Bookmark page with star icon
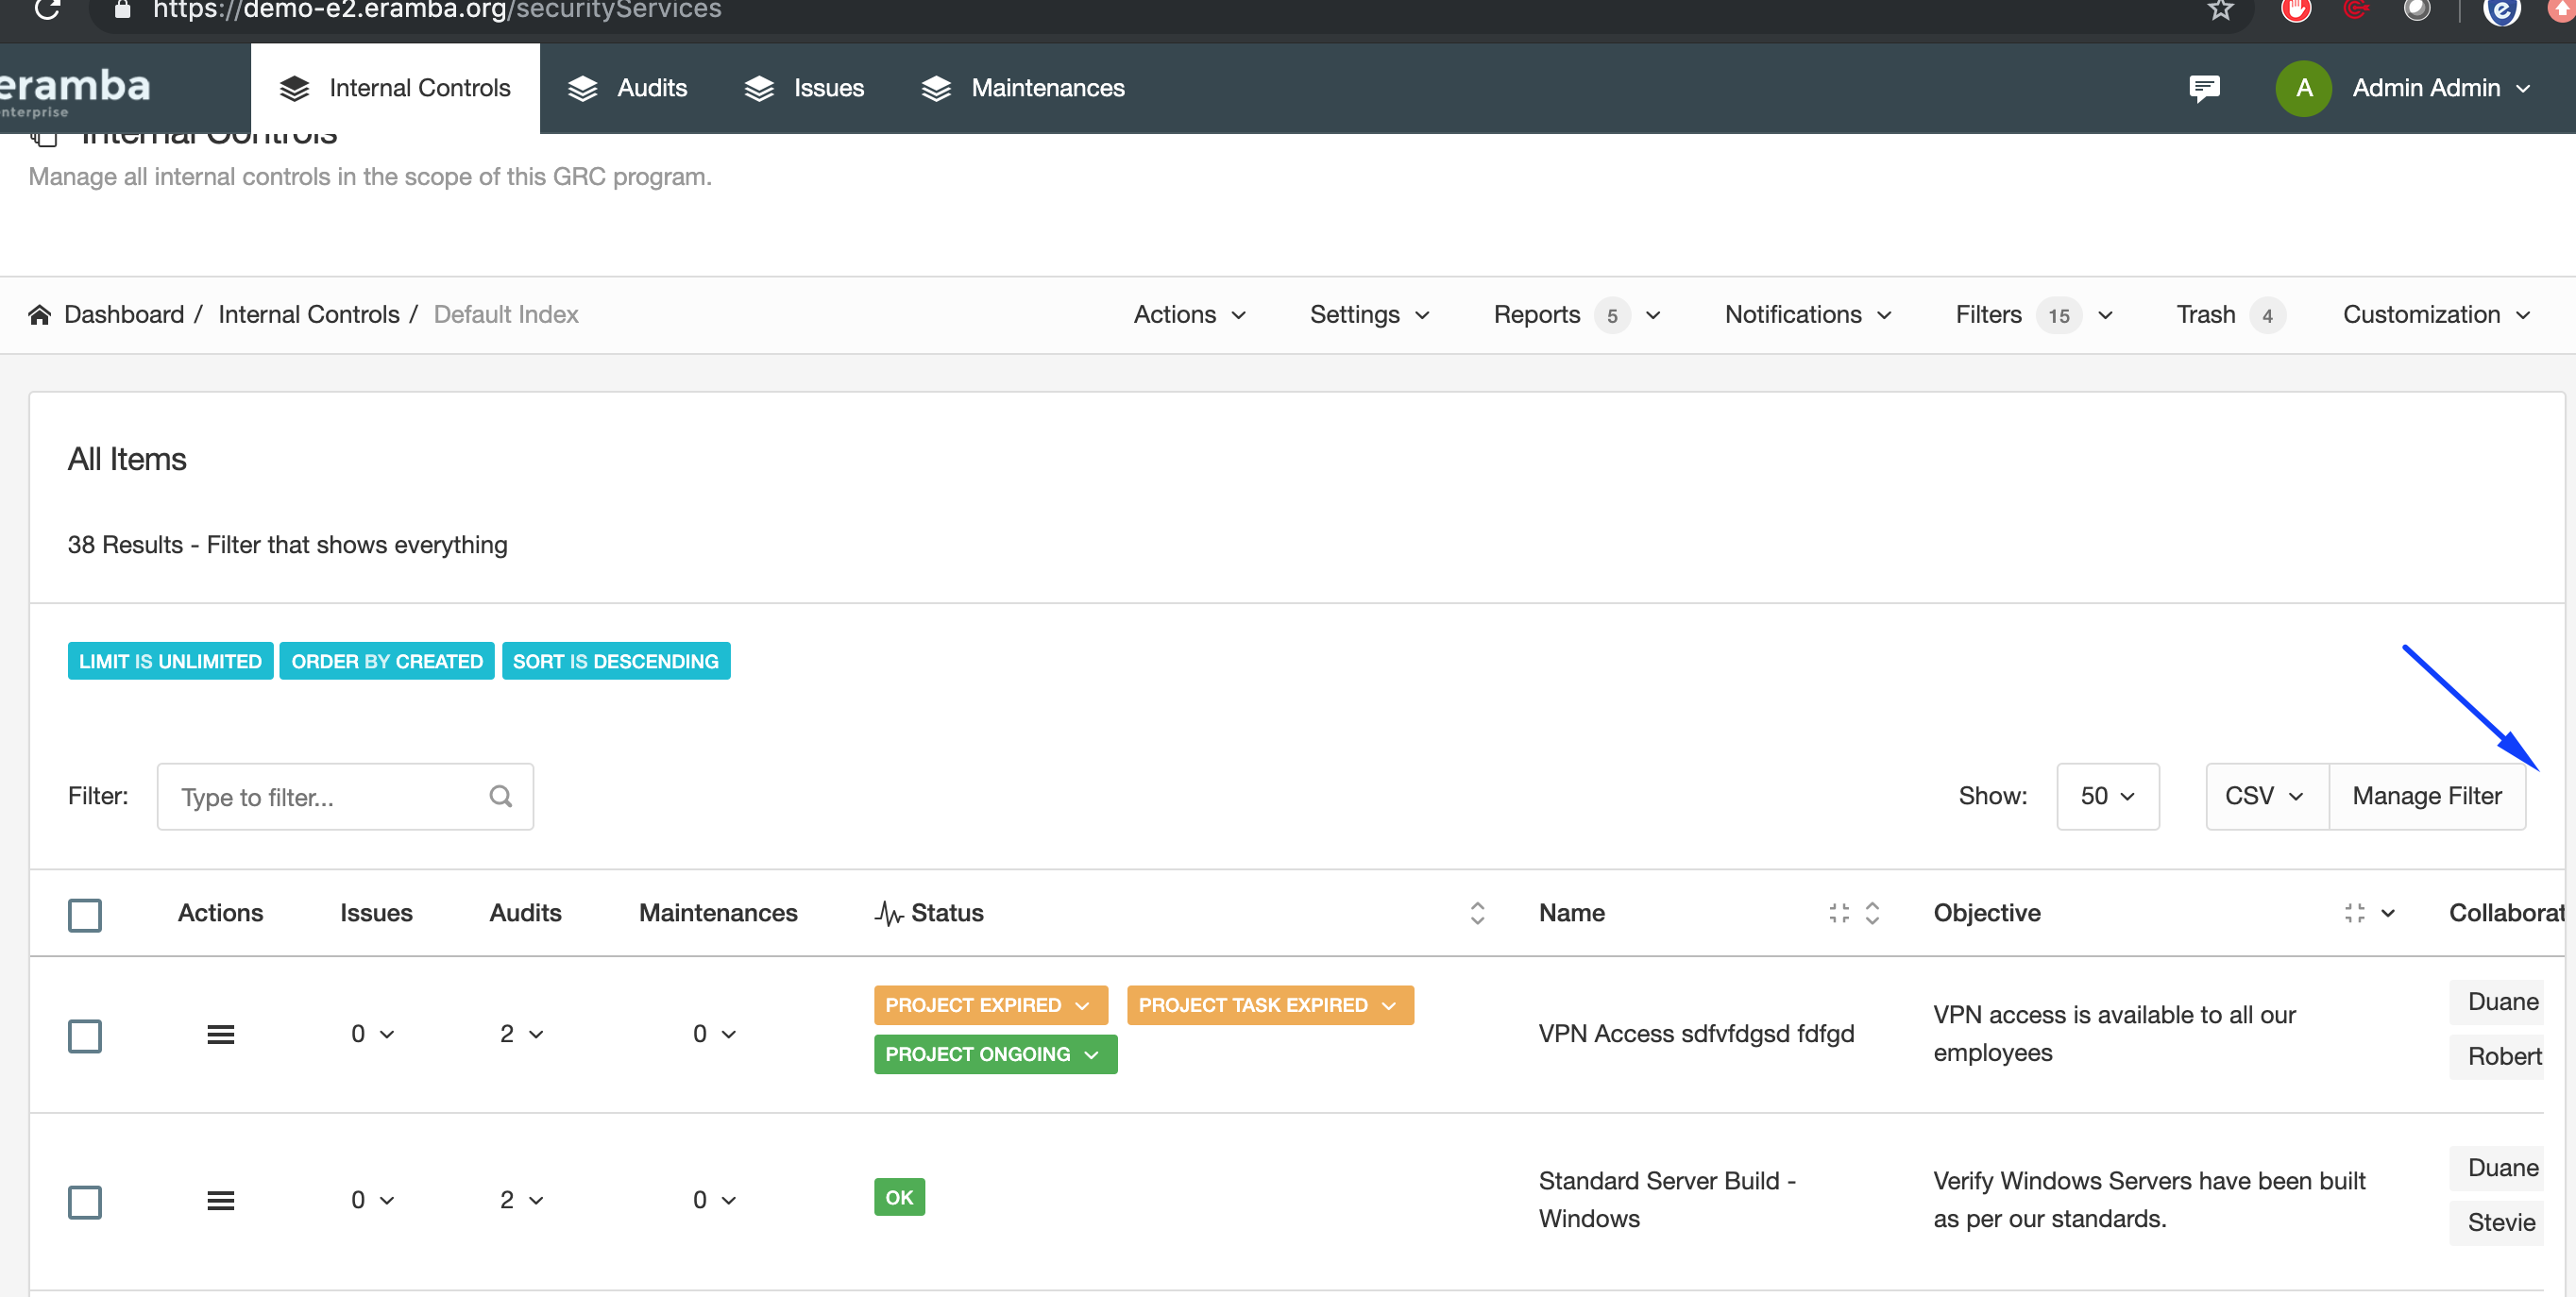The width and height of the screenshot is (2576, 1297). [x=2220, y=10]
